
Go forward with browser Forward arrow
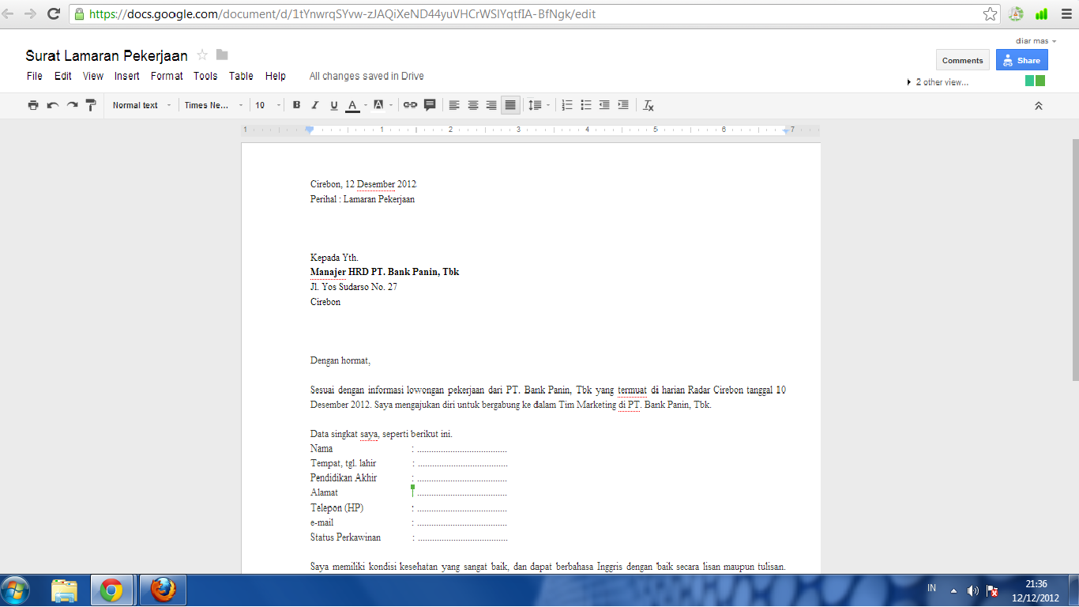[x=30, y=14]
